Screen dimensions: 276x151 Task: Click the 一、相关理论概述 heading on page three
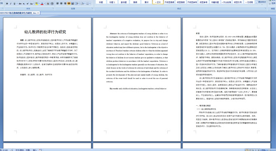coord(203,106)
